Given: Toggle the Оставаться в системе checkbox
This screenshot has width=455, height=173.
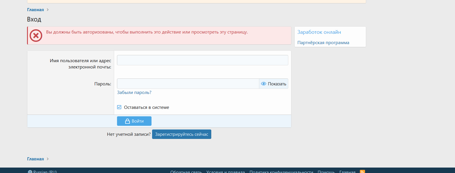Looking at the screenshot, I should (x=119, y=107).
